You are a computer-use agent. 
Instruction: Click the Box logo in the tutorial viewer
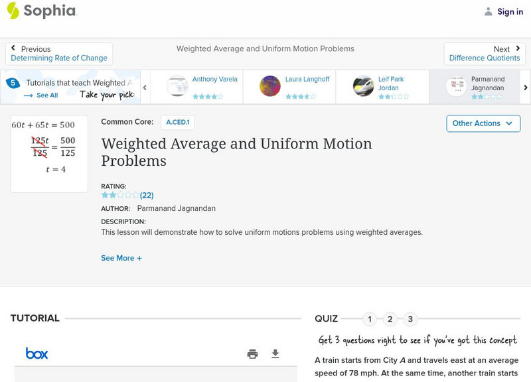pyautogui.click(x=37, y=353)
